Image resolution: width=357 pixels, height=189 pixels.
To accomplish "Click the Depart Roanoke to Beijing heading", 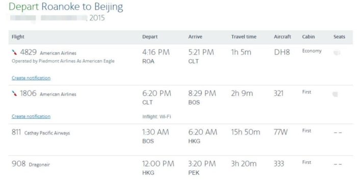I will 66,7.
